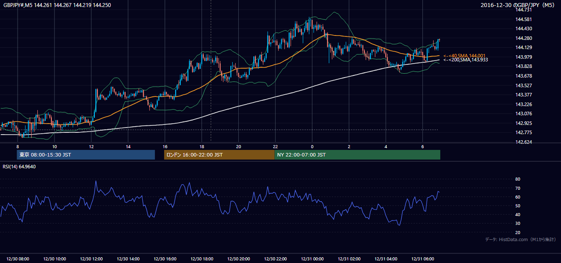
Task: Click RSI level 80 axis label
Action: (x=518, y=179)
